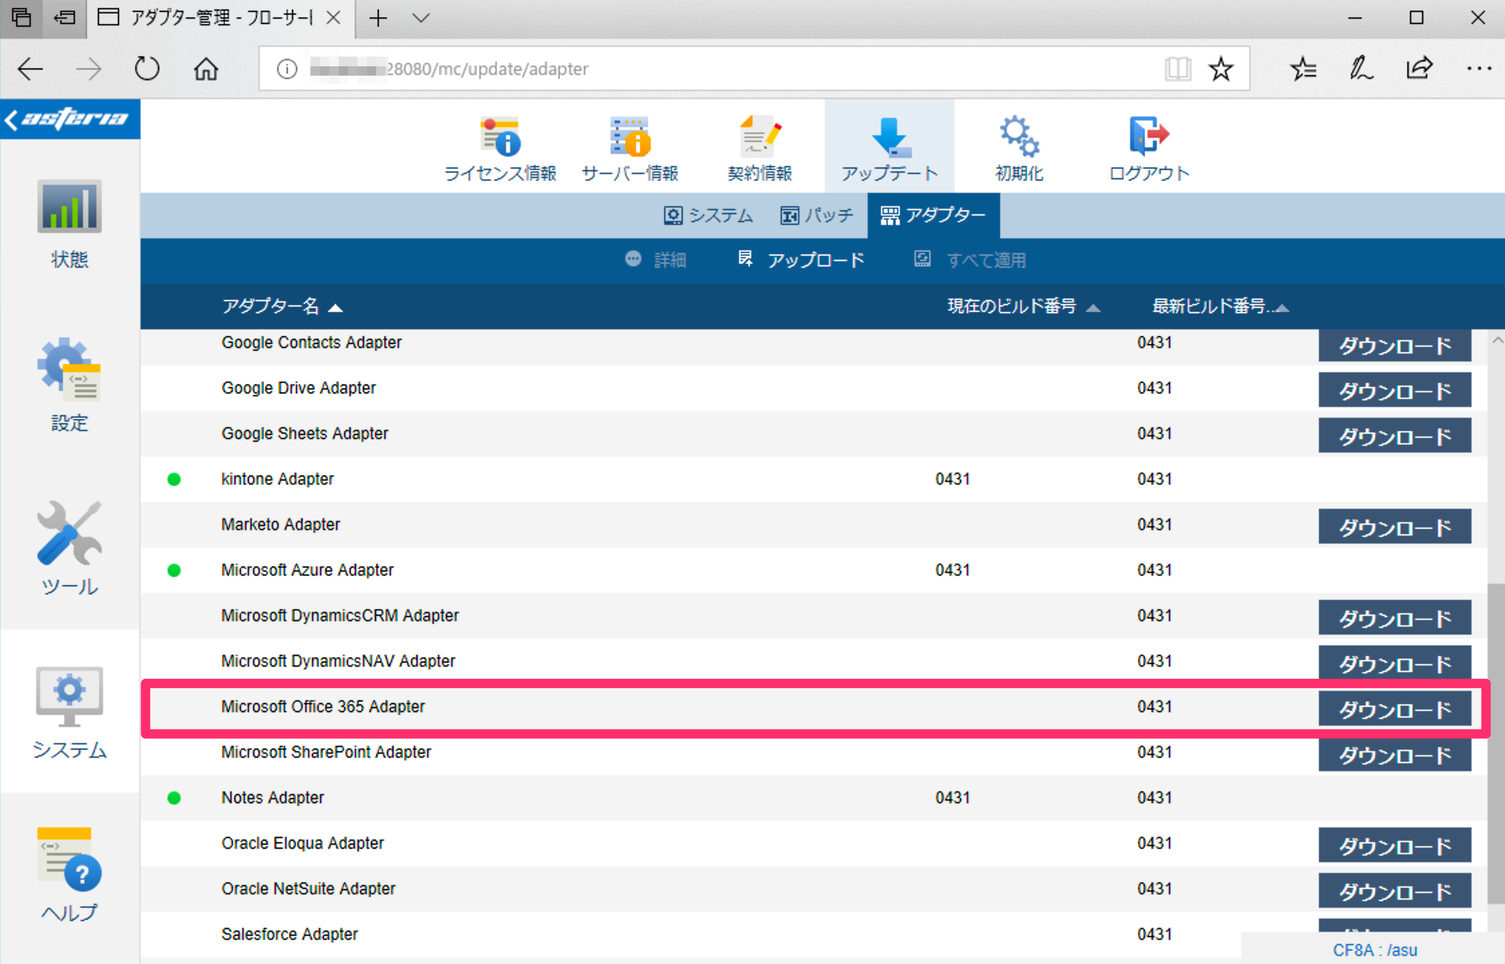The image size is (1505, 964).
Task: Click the adapter list vertical scrollbar
Action: (1496, 743)
